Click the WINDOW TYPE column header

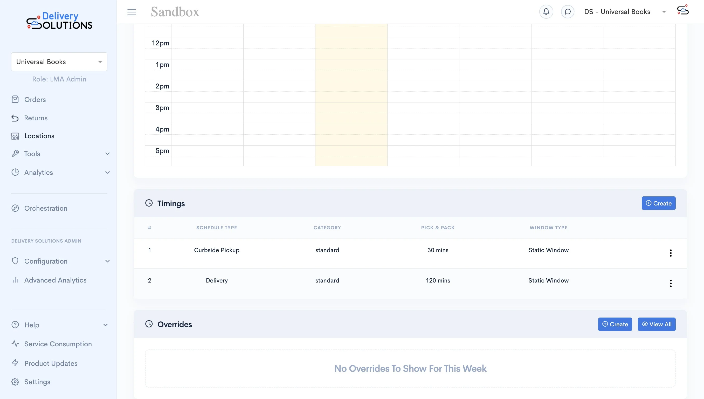click(x=548, y=228)
